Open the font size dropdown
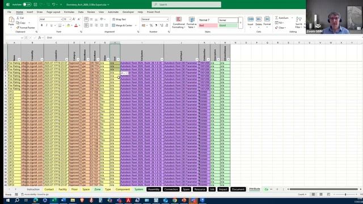Screen dimensions: 363x204 (x=70, y=19)
